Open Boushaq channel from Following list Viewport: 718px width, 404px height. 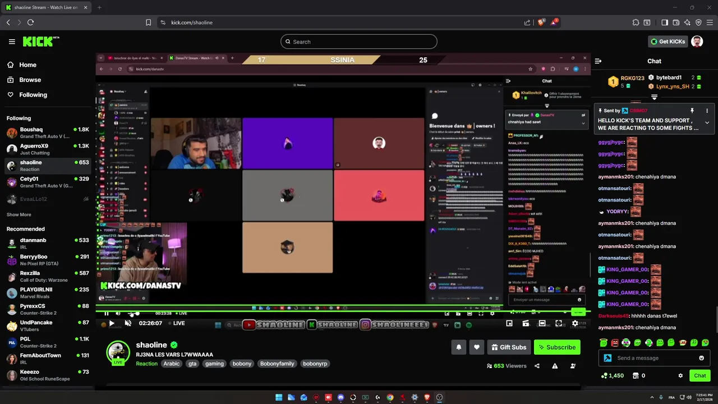(48, 133)
